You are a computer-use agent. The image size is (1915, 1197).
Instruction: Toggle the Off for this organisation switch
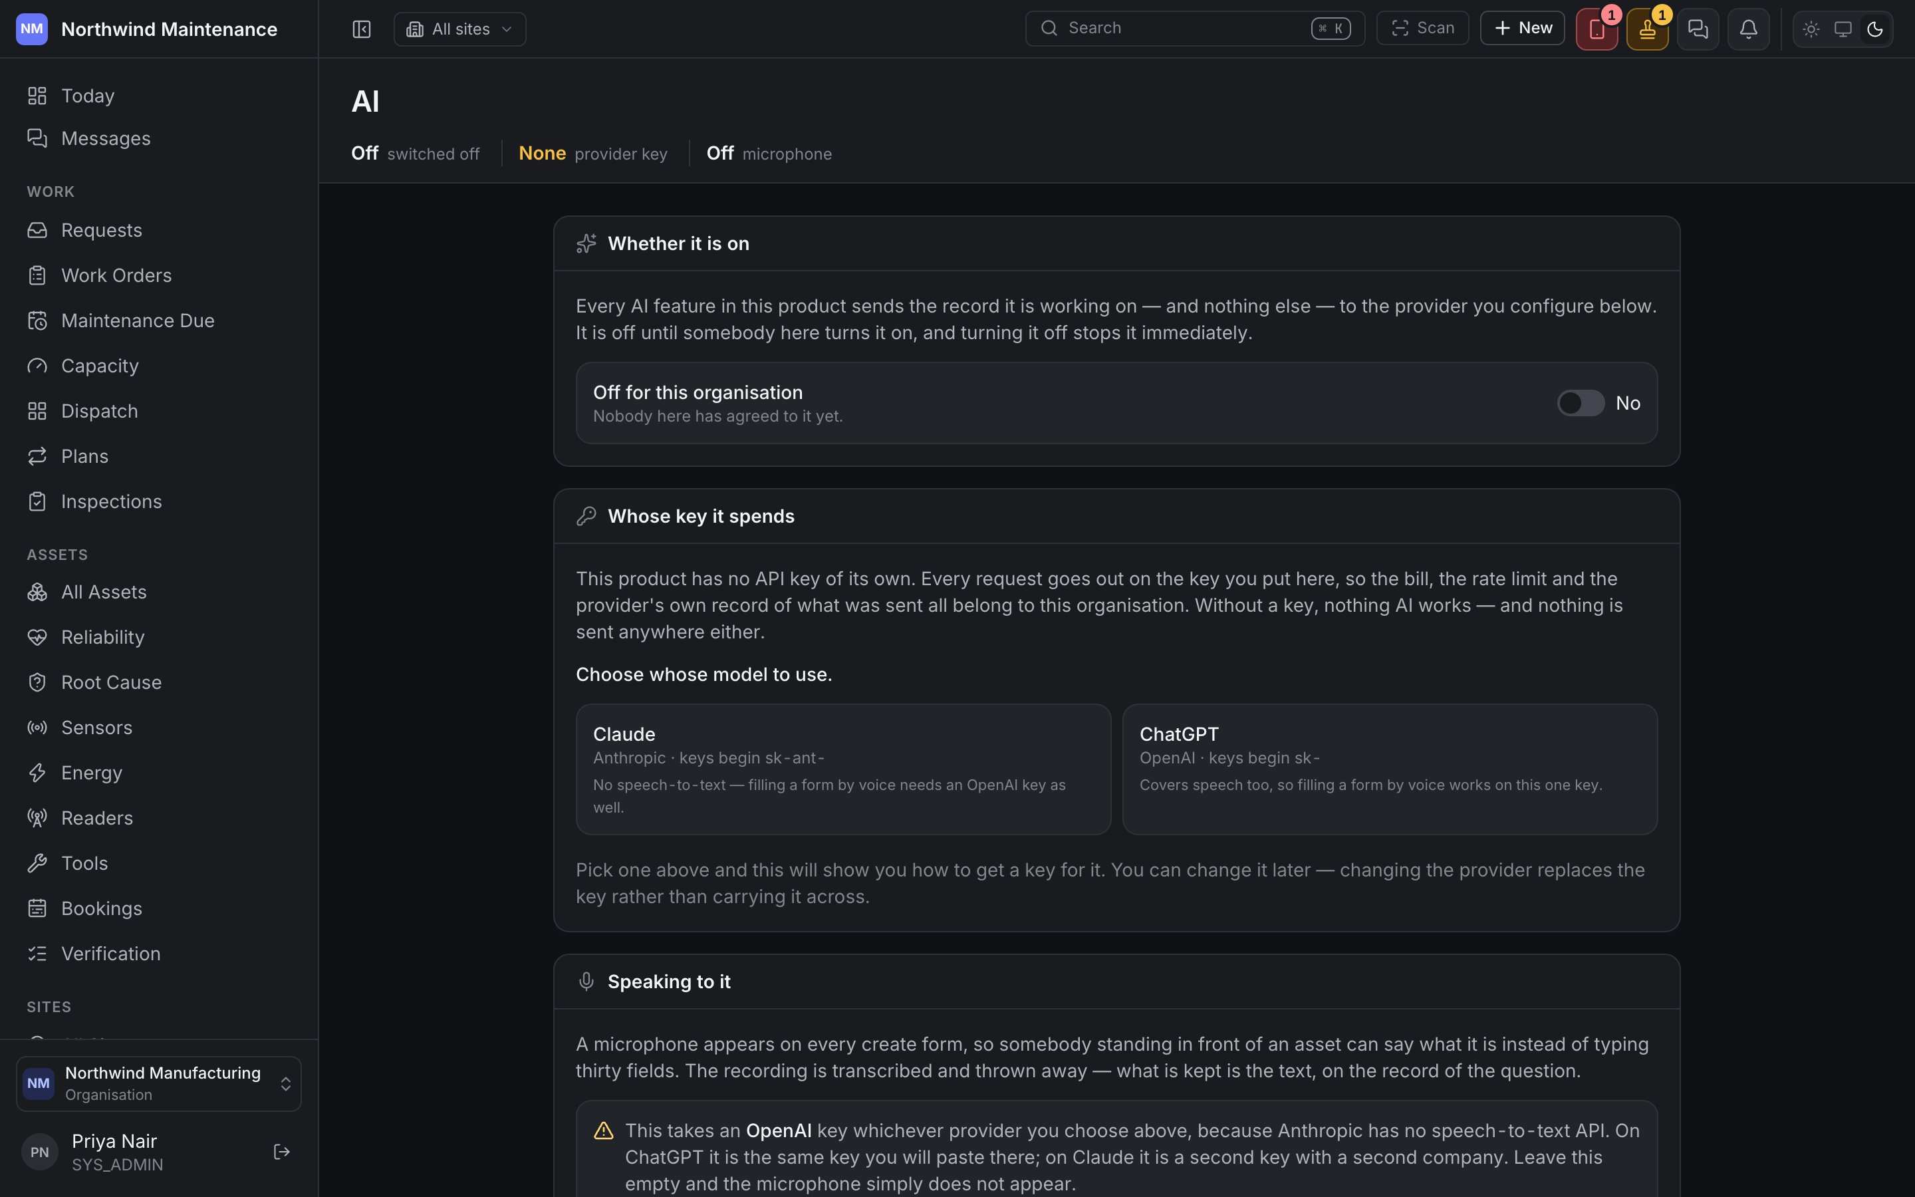[x=1581, y=403]
